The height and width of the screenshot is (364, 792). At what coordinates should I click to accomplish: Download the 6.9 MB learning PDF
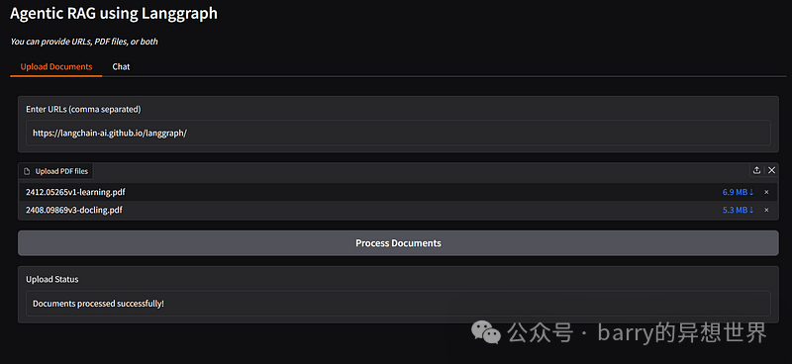738,192
